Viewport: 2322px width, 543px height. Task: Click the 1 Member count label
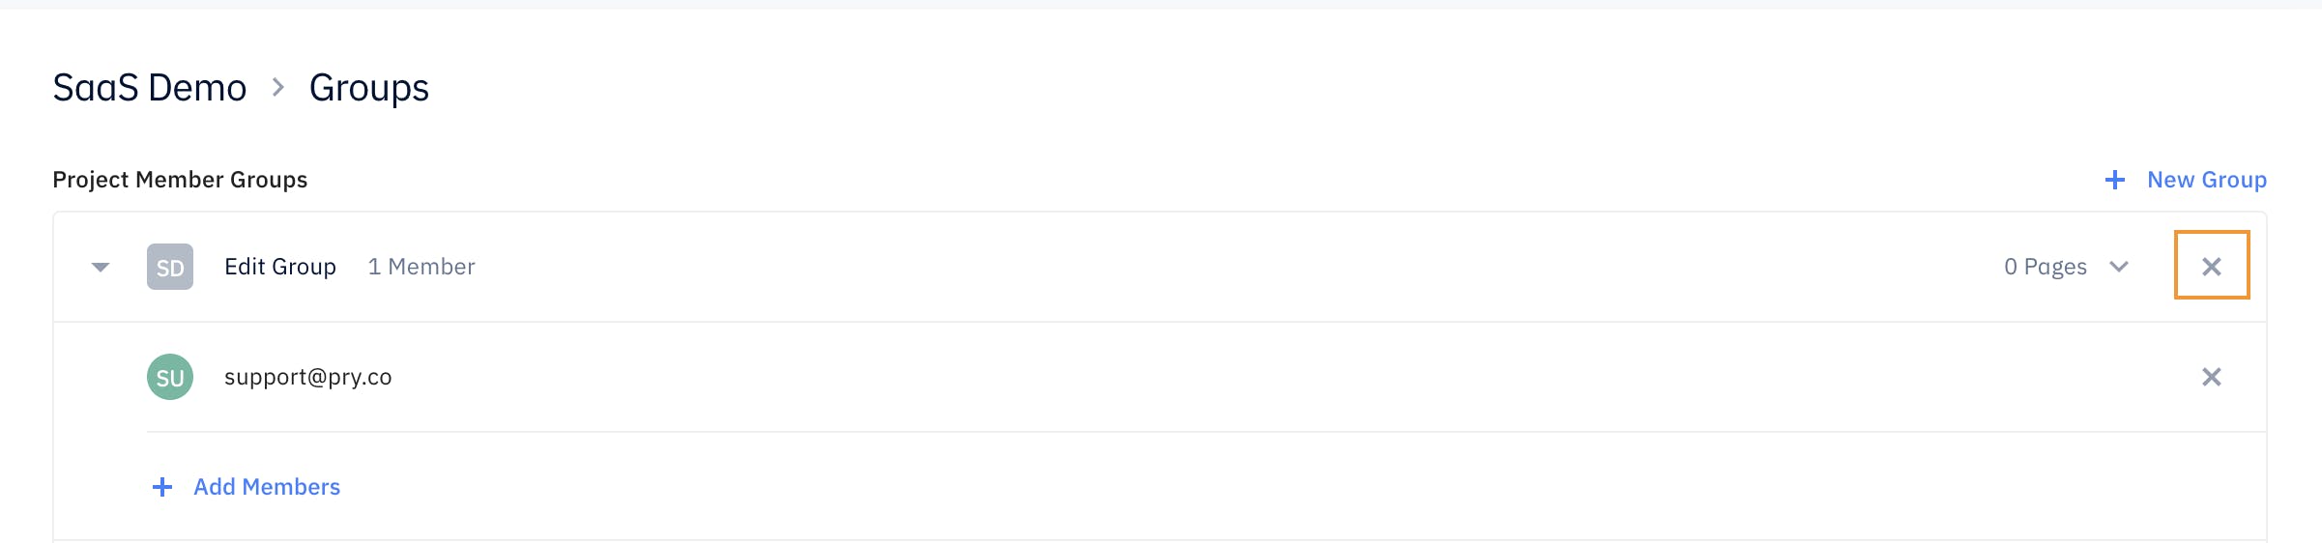tap(421, 267)
